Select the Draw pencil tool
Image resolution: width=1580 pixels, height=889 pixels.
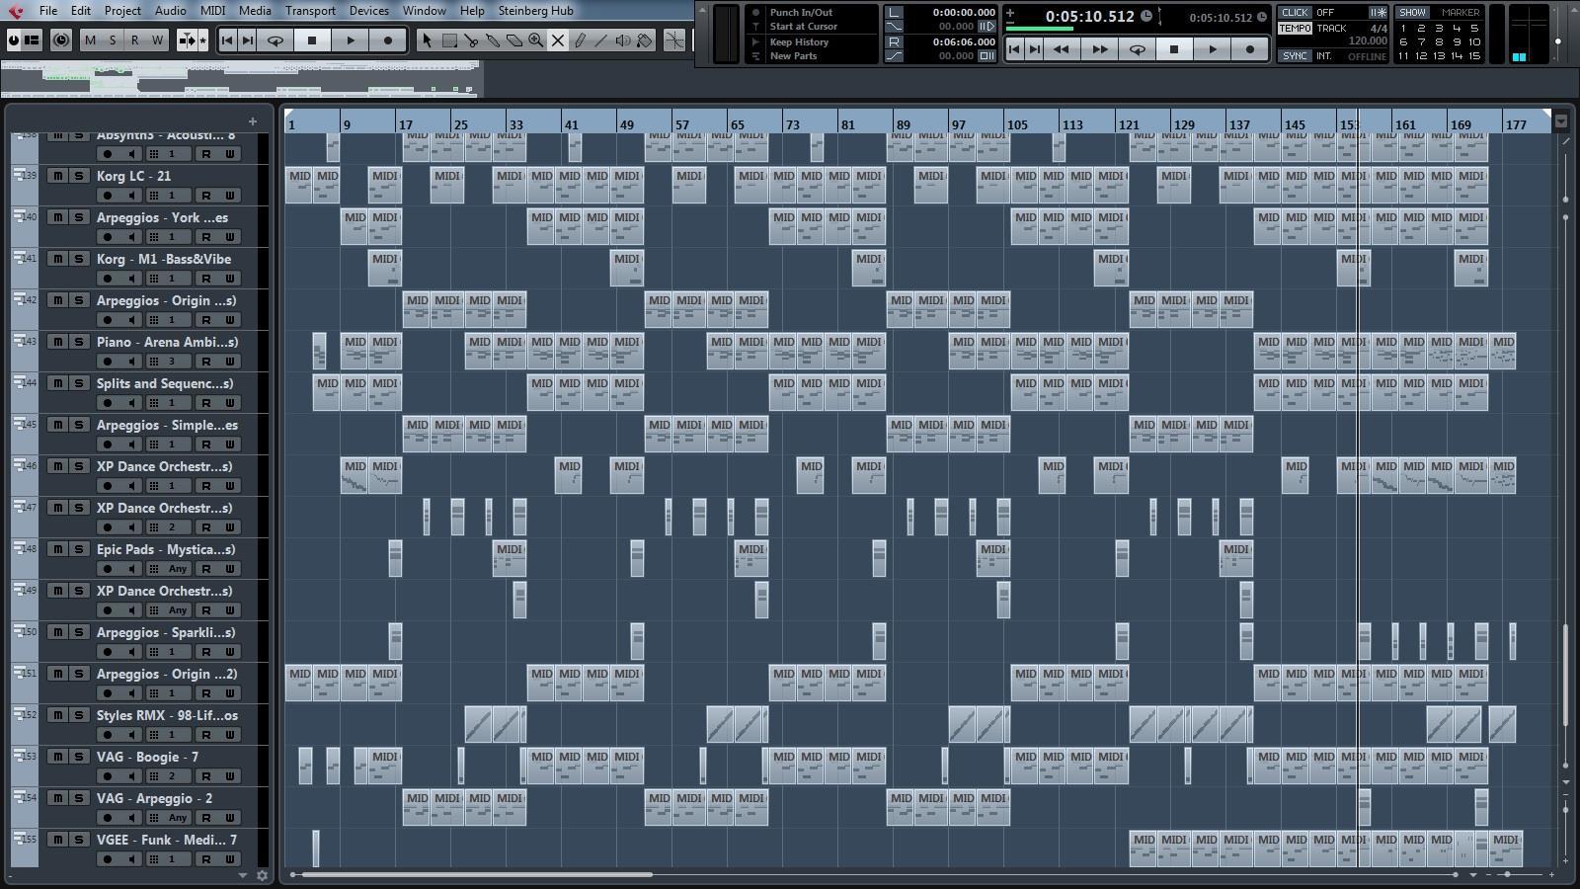click(x=580, y=40)
